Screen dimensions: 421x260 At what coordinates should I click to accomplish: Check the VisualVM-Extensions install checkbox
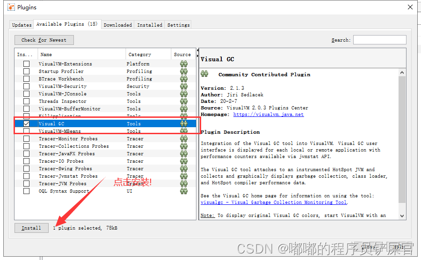click(x=26, y=64)
